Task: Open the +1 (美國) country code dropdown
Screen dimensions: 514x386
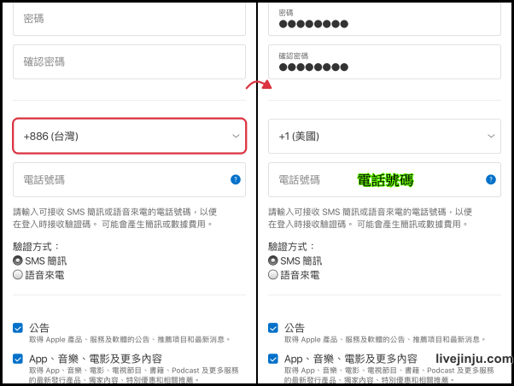Action: point(384,136)
